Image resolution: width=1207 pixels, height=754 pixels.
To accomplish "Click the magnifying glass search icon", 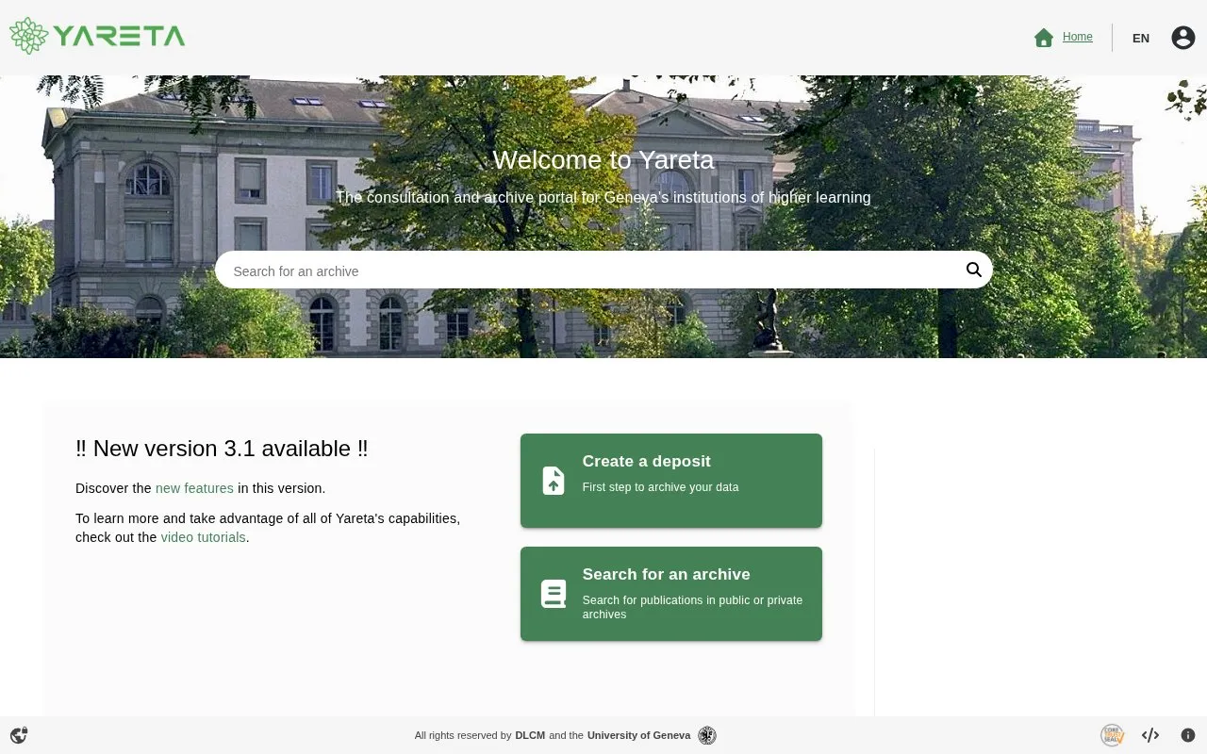I will [974, 270].
